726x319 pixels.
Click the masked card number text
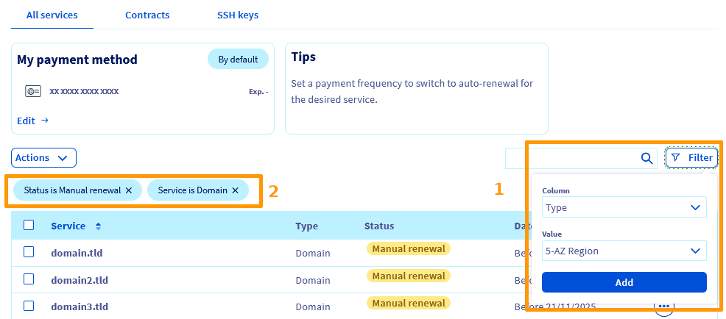point(84,92)
